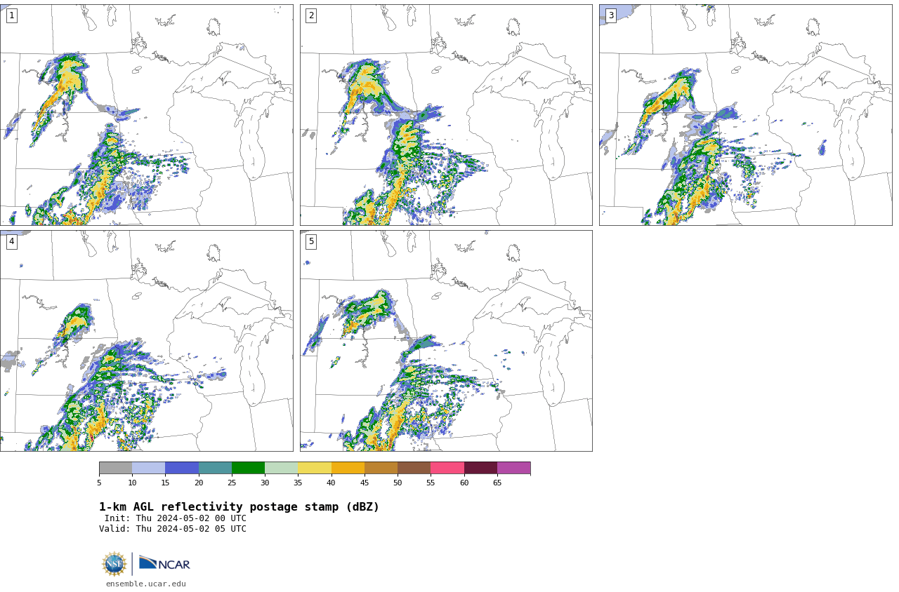Click the colorbar tick label 35
899x592 pixels.
[298, 483]
